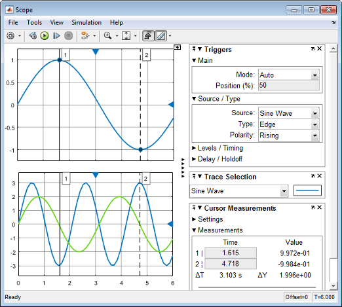Close the Trace Selection panel

319,176
